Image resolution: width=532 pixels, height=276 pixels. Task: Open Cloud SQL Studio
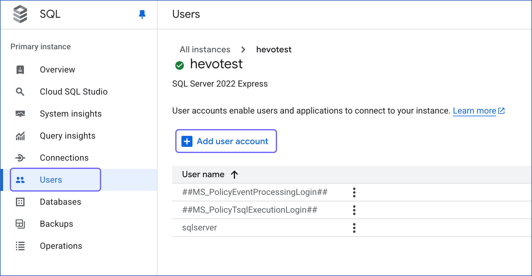coord(74,92)
